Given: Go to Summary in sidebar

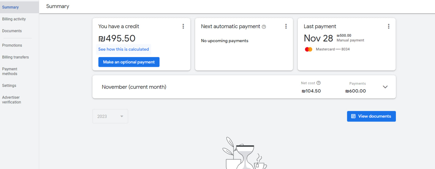Looking at the screenshot, I should [x=11, y=7].
